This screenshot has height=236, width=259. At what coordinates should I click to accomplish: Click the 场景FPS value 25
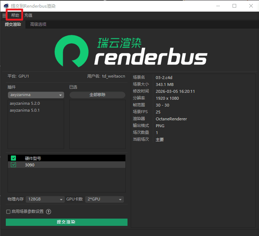click(158, 112)
